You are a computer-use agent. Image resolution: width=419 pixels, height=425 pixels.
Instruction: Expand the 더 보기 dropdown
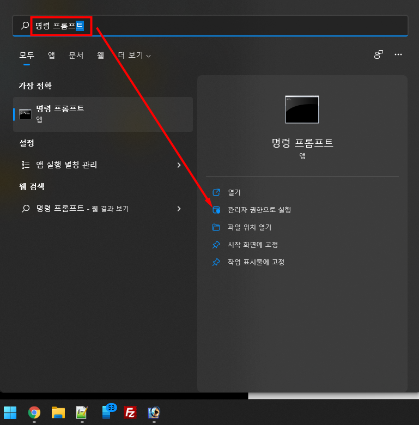pos(134,56)
